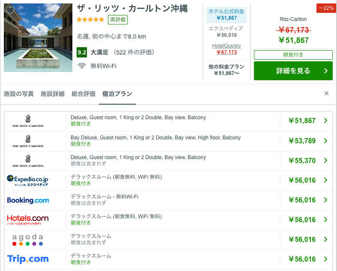Click the main green ¥51,867 price

[x=293, y=40]
